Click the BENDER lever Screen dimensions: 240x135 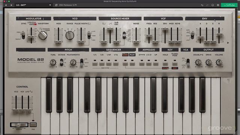tap(19, 125)
